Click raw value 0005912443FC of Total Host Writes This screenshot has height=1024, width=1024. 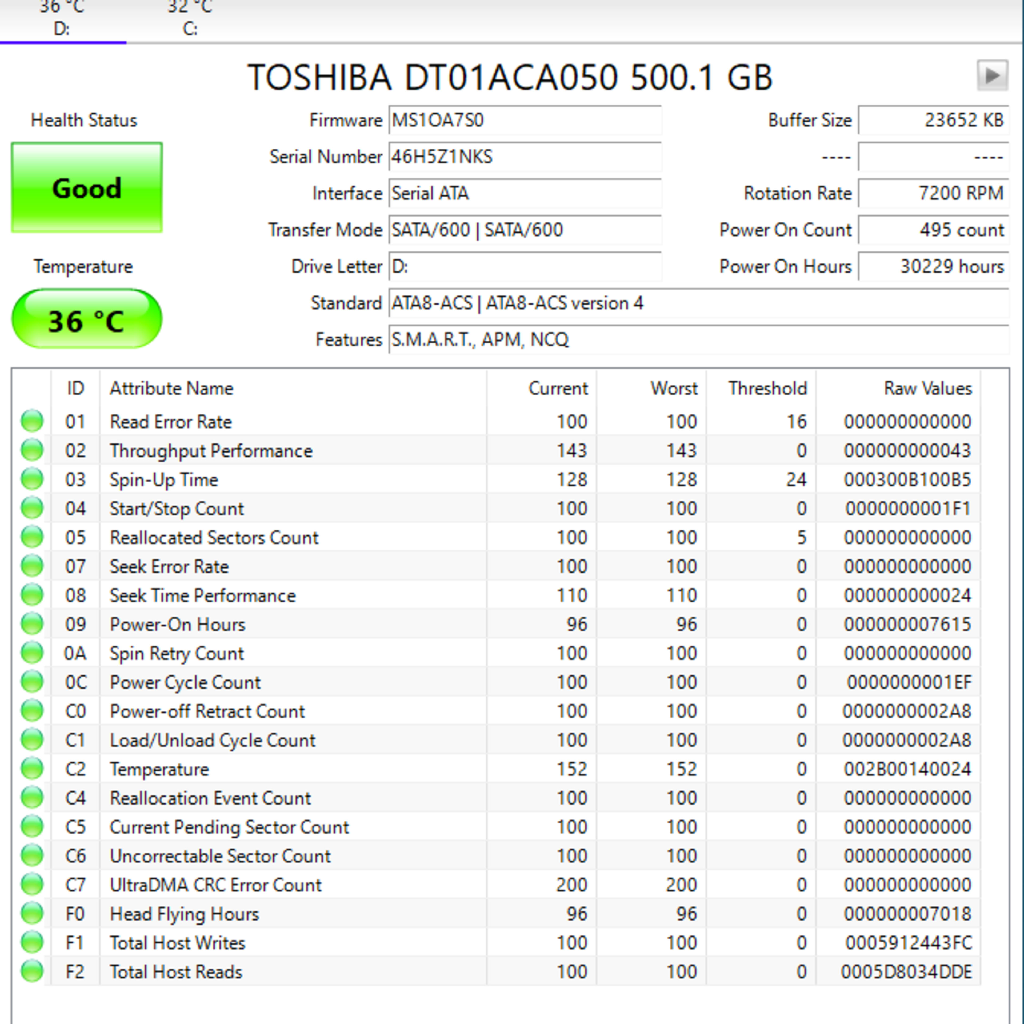909,943
